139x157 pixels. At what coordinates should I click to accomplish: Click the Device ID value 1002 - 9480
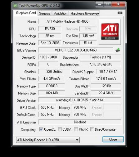[48, 57]
